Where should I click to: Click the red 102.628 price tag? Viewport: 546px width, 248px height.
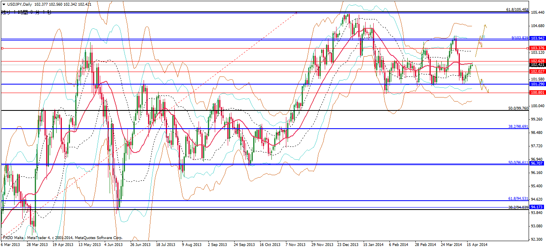pos(537,61)
